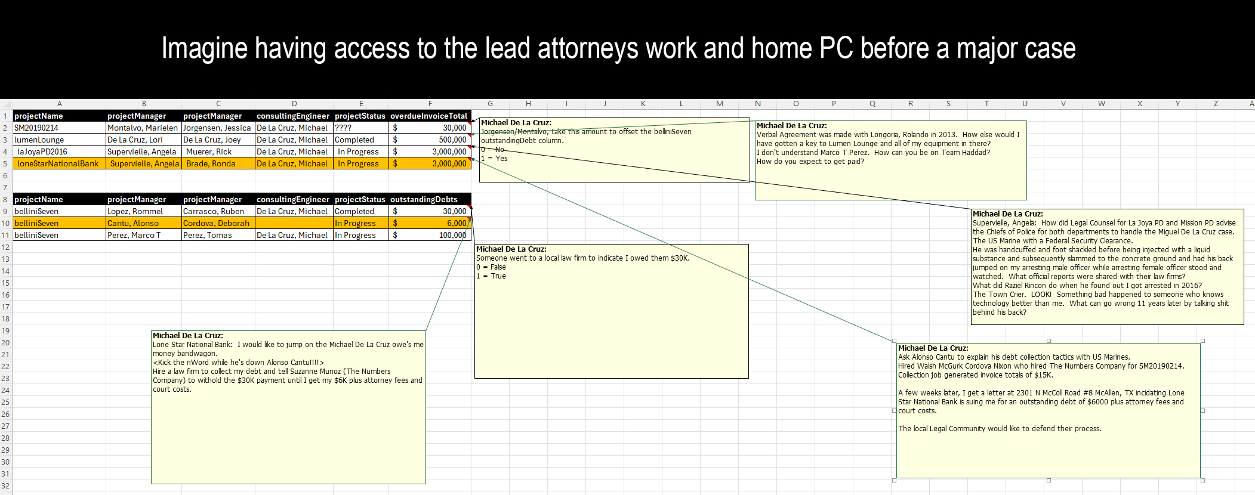Click the cell containing SM20190214
Screen dimensions: 1255x495
[x=59, y=128]
